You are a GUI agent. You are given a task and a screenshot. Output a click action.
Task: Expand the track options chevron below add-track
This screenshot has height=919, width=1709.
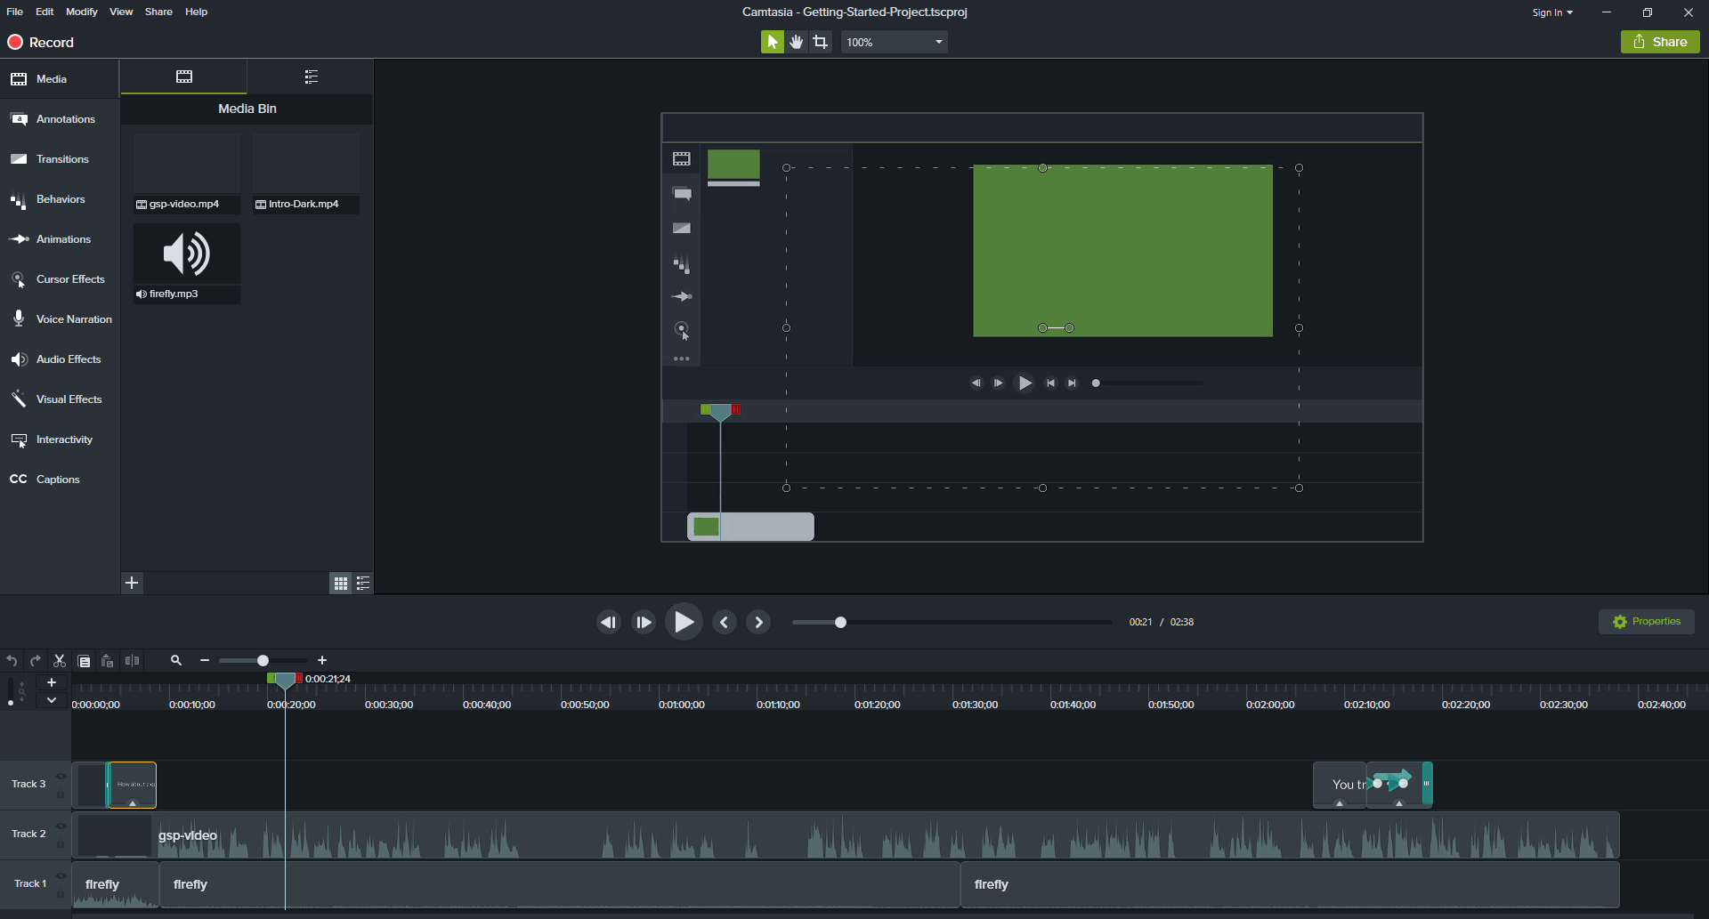[52, 700]
